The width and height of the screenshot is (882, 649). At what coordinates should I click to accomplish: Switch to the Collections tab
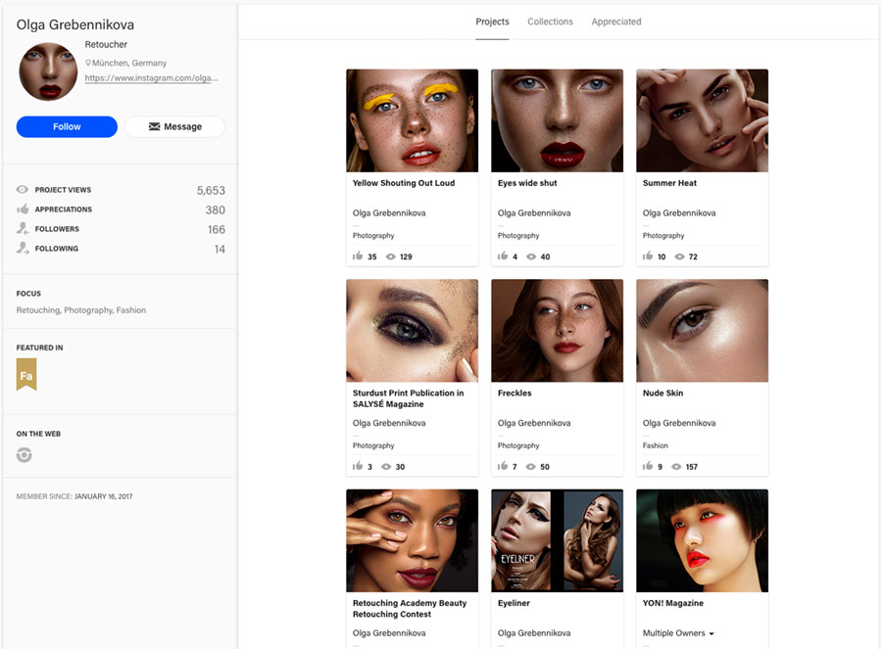(x=550, y=22)
